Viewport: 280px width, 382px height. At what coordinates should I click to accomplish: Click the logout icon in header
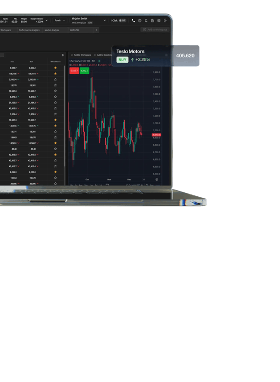pyautogui.click(x=165, y=21)
